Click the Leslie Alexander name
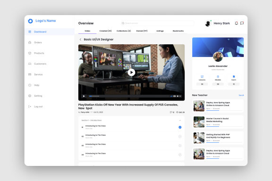The height and width of the screenshot is (181, 272). (x=218, y=66)
